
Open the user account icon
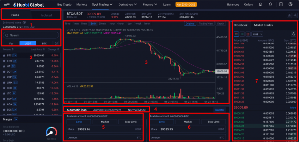coord(260,4)
